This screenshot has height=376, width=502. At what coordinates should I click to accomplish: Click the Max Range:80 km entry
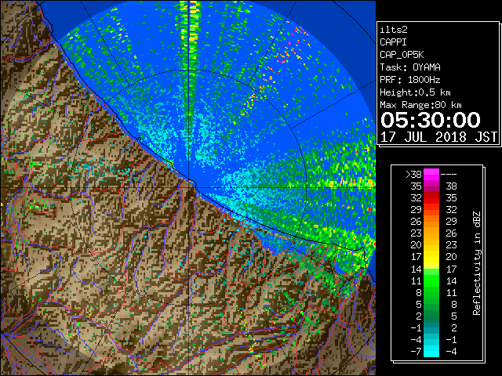tap(420, 105)
